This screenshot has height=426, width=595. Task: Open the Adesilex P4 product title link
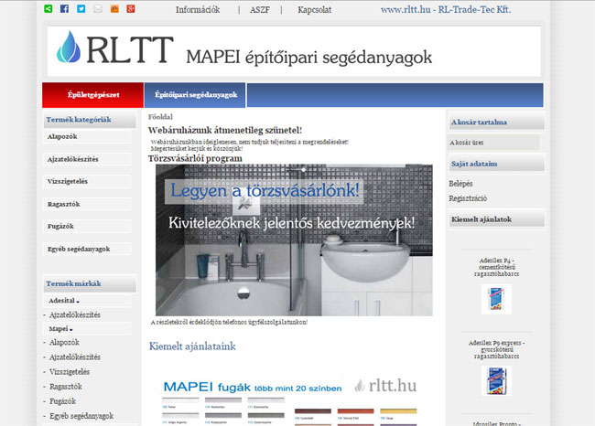click(x=496, y=267)
